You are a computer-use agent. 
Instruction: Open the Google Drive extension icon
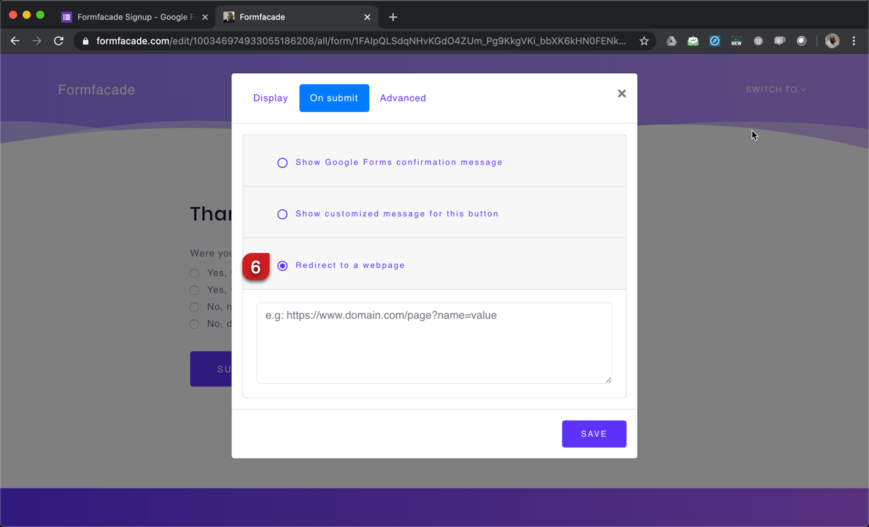[671, 41]
